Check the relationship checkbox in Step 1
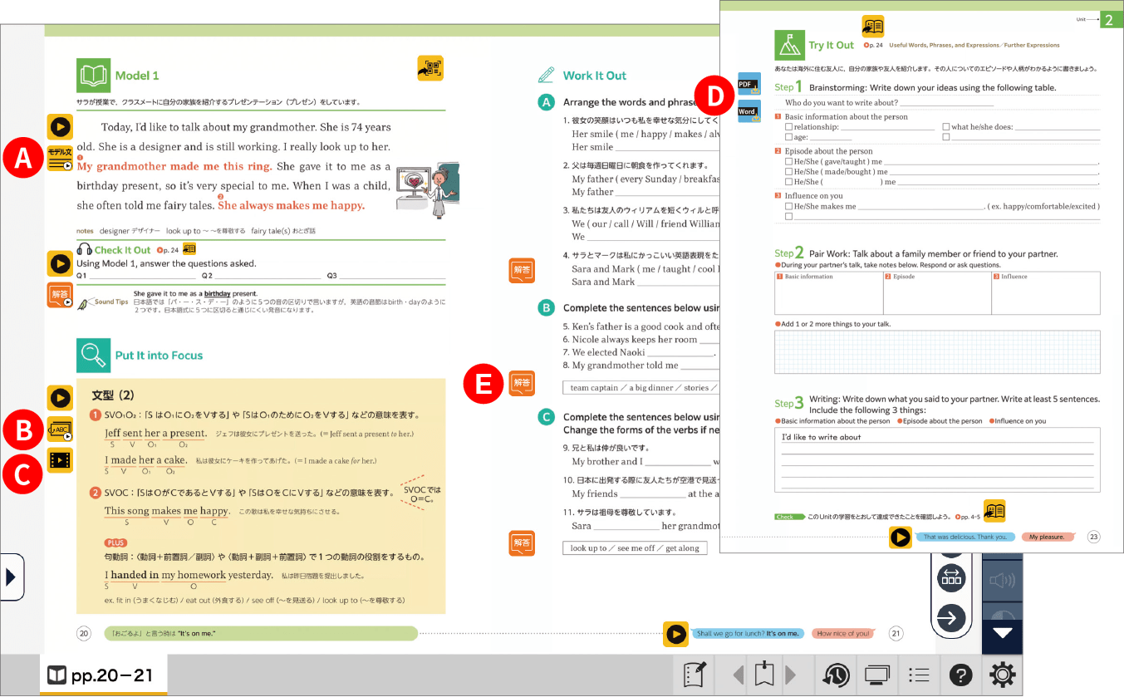 (x=788, y=127)
